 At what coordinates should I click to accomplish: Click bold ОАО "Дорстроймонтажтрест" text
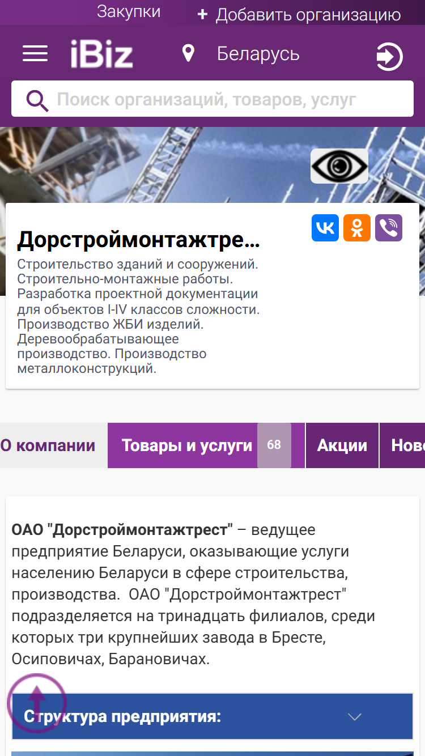tap(122, 530)
